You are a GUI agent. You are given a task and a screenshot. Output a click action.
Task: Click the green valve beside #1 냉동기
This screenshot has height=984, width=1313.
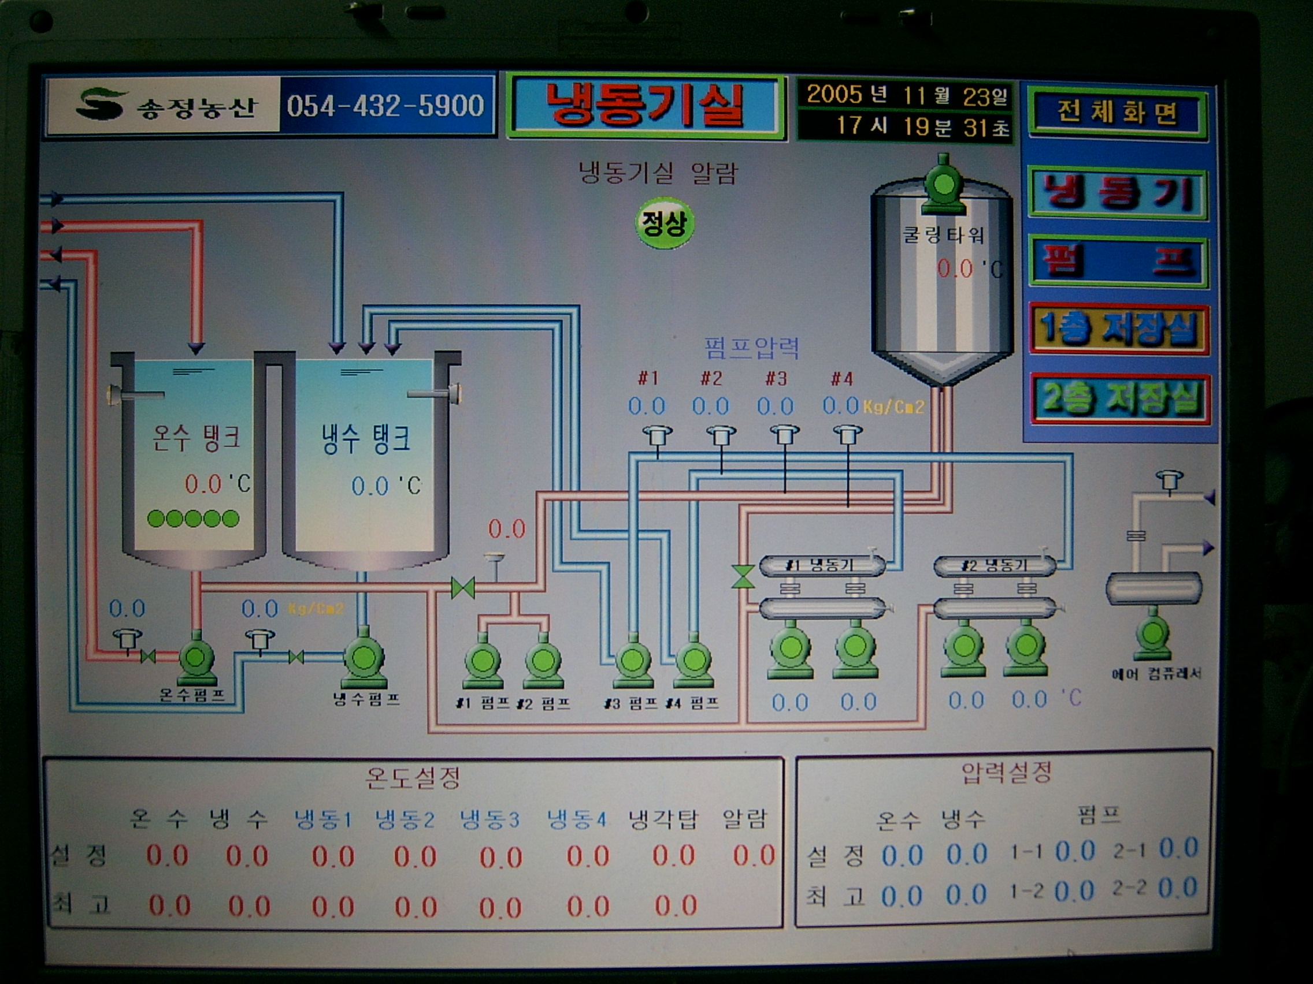[x=743, y=576]
